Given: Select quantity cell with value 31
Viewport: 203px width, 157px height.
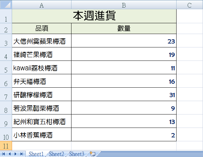Looking at the screenshot, I should coord(124,94).
